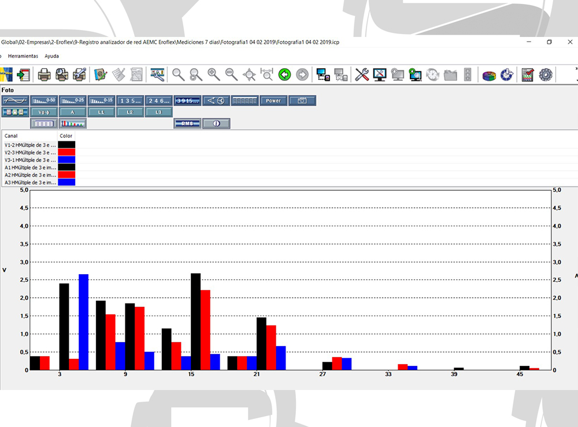The width and height of the screenshot is (578, 427).
Task: Click the colorful pie chart icon
Action: [490, 74]
